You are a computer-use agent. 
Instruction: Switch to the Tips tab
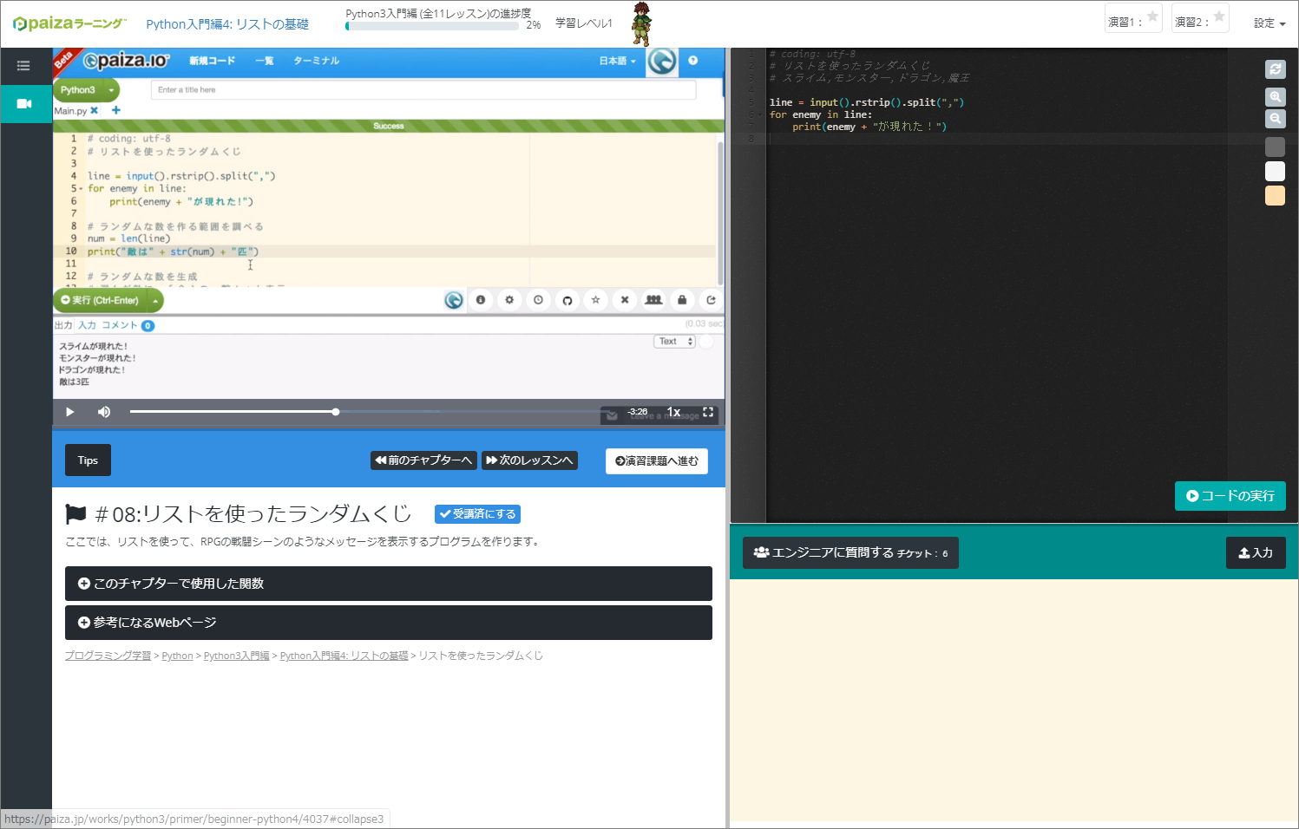88,460
